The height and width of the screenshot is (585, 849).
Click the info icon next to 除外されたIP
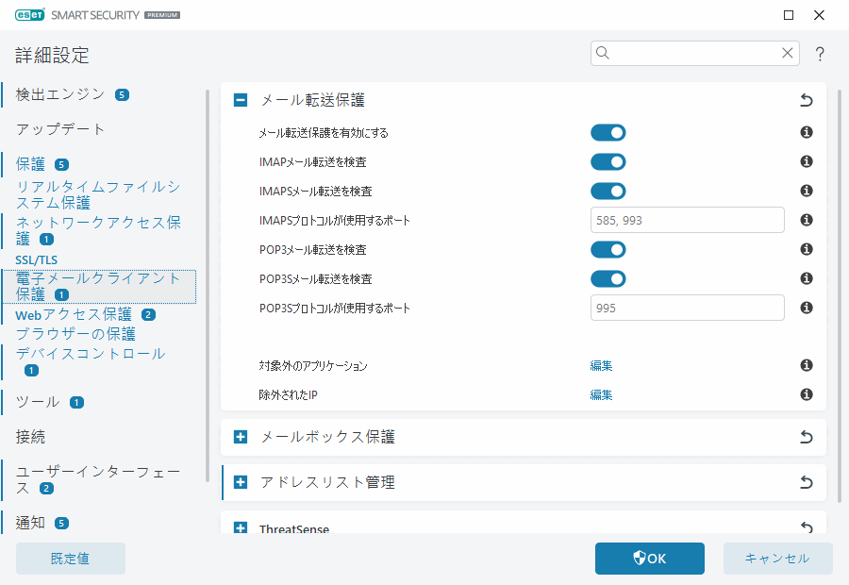(x=806, y=394)
